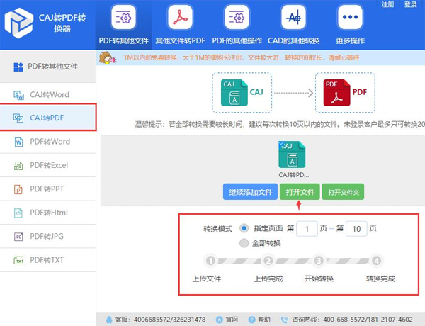This screenshot has width=425, height=326.
Task: Open 更多操作 tab
Action: (350, 25)
